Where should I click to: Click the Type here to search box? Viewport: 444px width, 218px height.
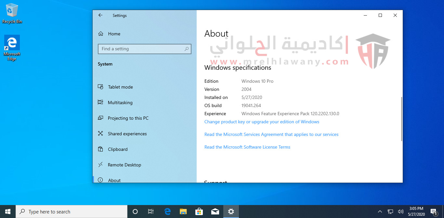click(x=72, y=212)
